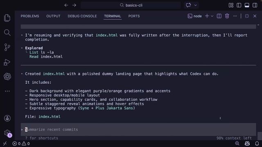Restore the panel size icon
Image resolution: width=262 pixels, height=147 pixels.
pyautogui.click(x=247, y=16)
